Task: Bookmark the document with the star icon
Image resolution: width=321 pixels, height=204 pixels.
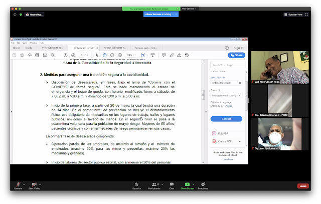Action: tap(22, 55)
